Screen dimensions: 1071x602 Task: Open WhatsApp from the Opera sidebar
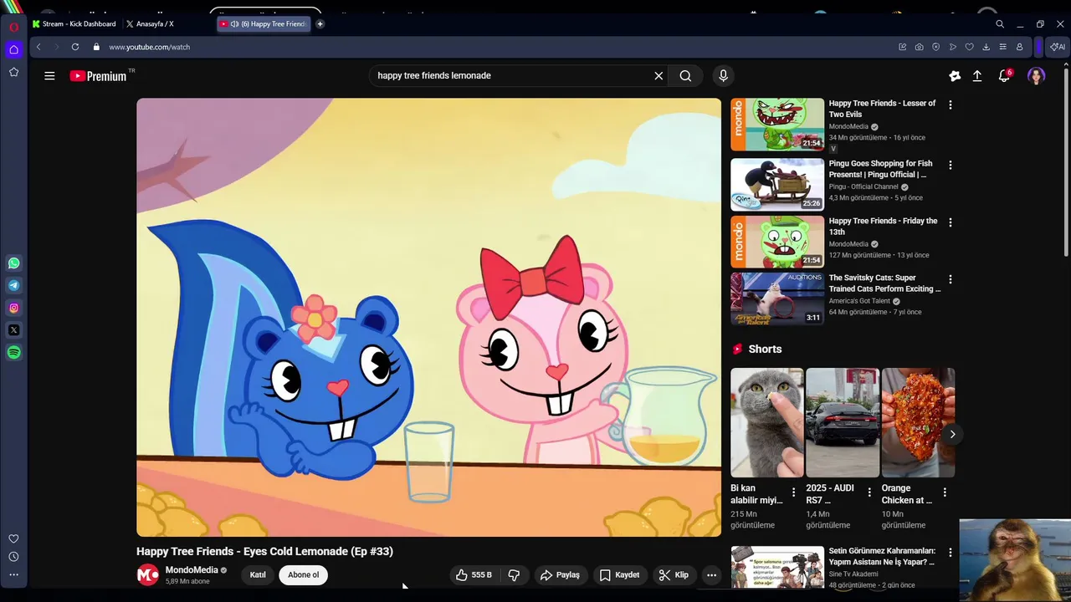(x=13, y=263)
